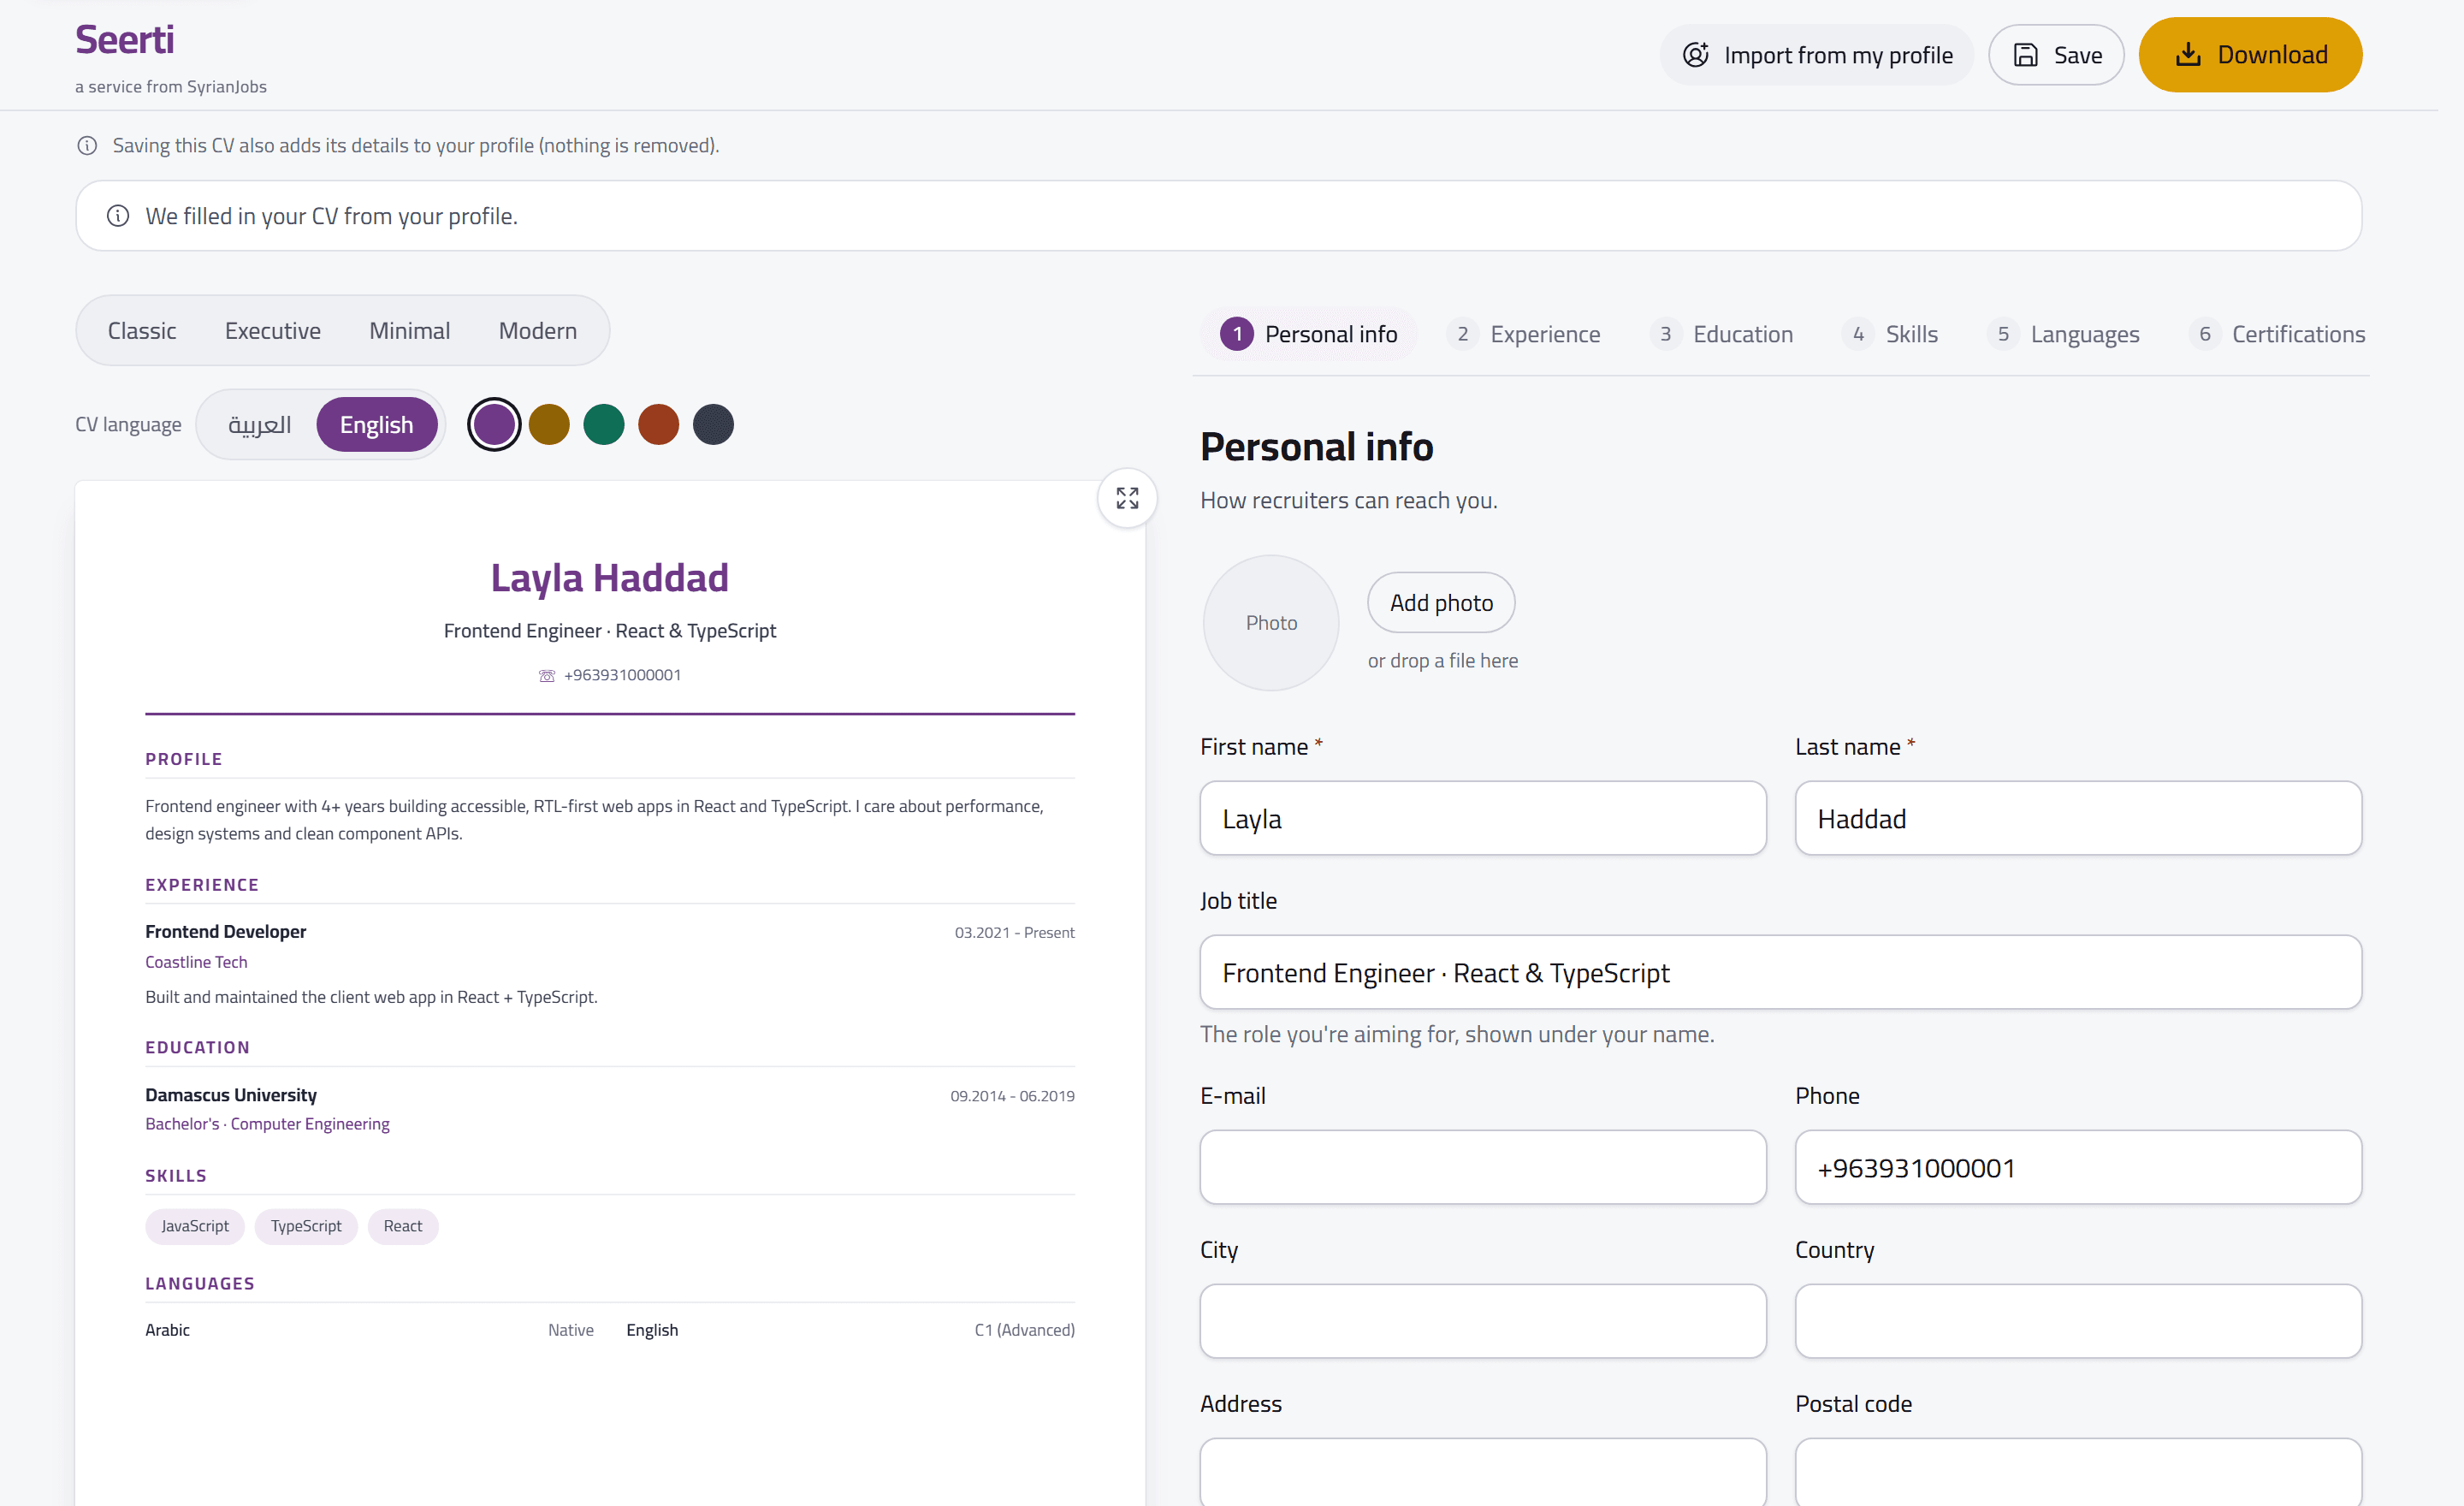2464x1506 pixels.
Task: Click the fullscreen expand preview icon
Action: [x=1127, y=498]
